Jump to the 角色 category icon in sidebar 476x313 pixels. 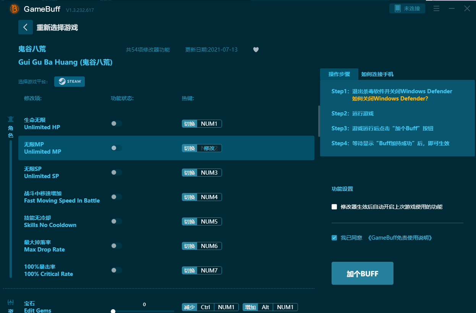[11, 119]
